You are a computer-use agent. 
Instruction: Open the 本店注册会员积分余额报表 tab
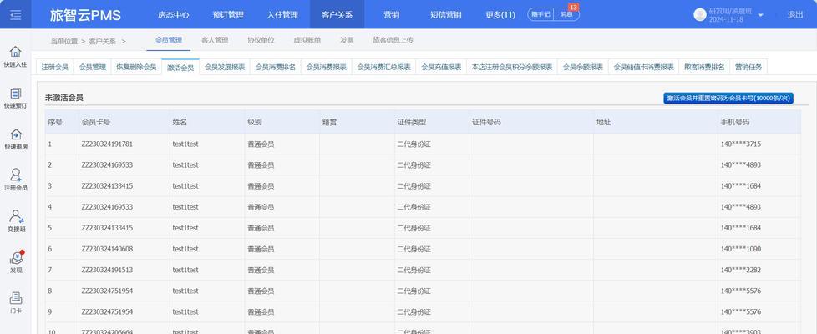pos(511,67)
